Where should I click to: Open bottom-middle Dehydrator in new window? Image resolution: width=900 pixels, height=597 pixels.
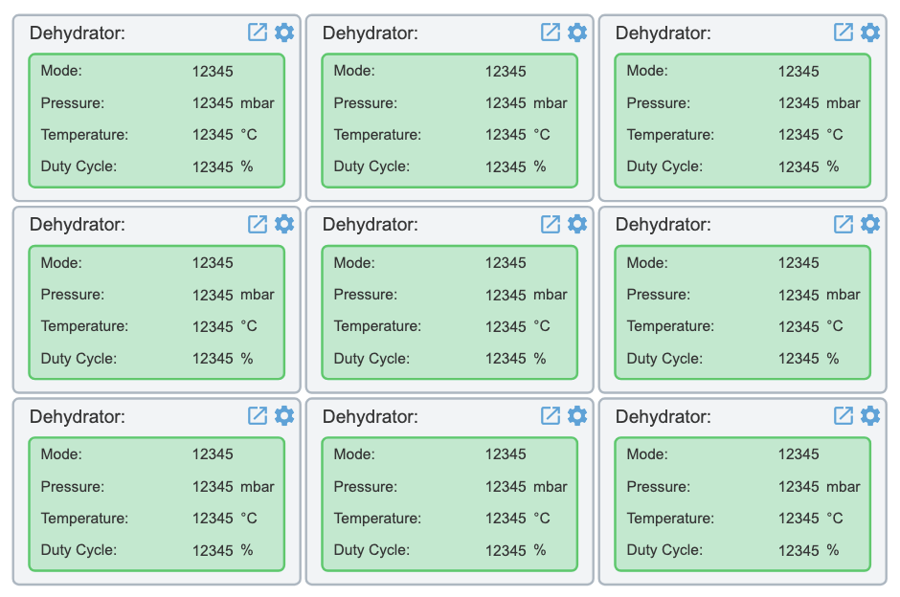(551, 416)
